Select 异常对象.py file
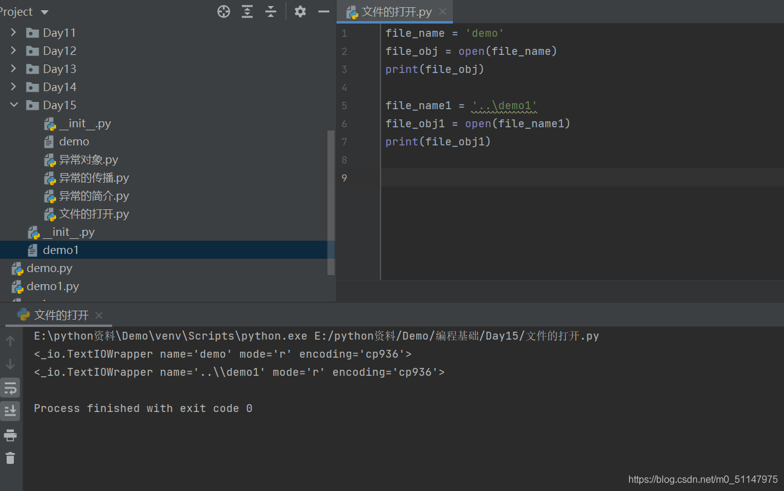 tap(88, 160)
